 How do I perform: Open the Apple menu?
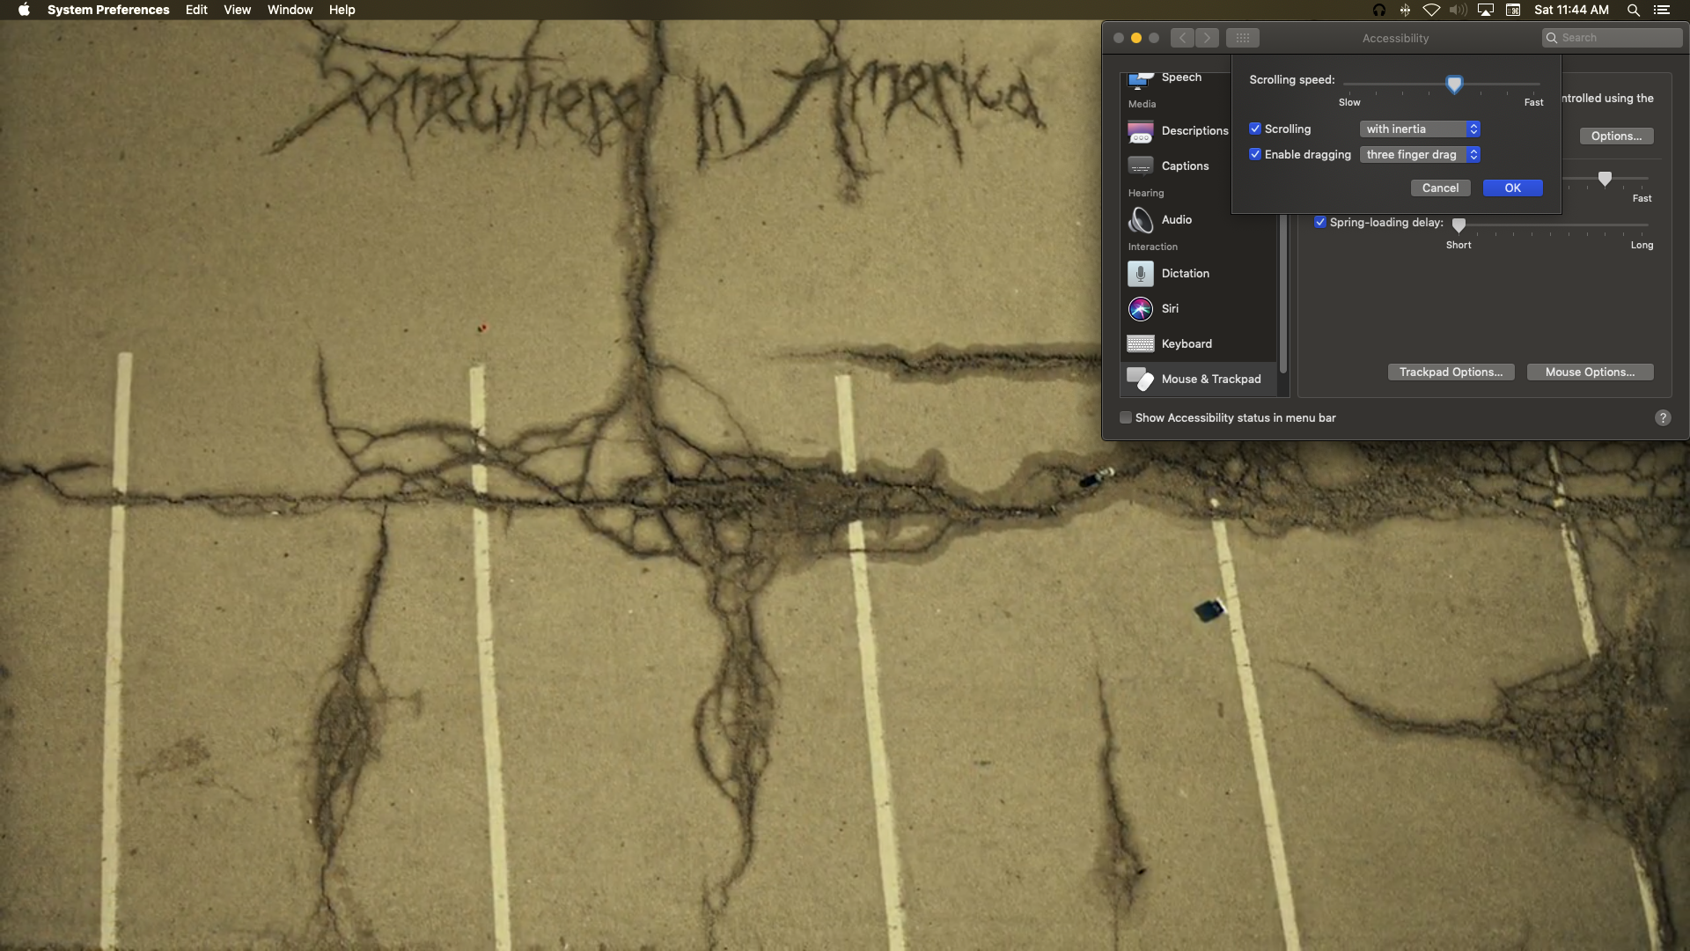point(24,10)
